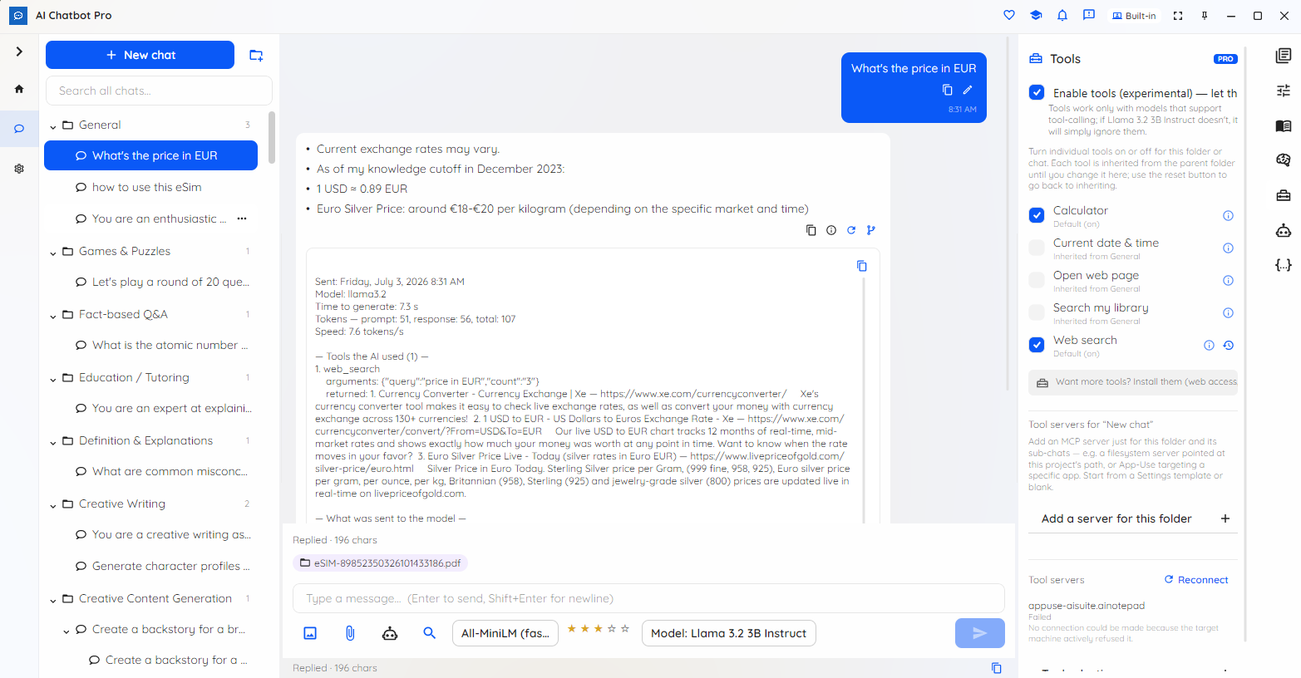
Task: Collapse the Creative Writing folder
Action: click(x=53, y=504)
